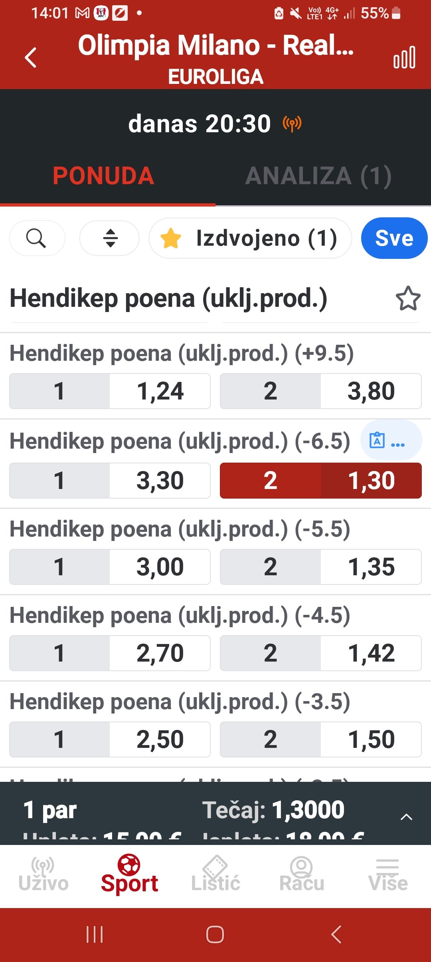Select odds 2,50 on handicap -3.5
This screenshot has width=431, height=962.
pos(110,739)
